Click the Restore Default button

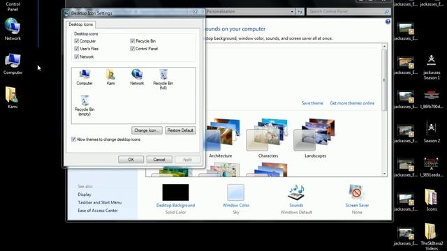click(x=180, y=130)
